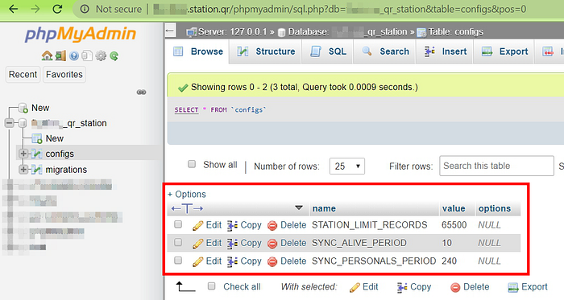Click Edit link for STATION_LIMIT_RECORDS row
Image resolution: width=564 pixels, height=300 pixels.
[x=214, y=225]
